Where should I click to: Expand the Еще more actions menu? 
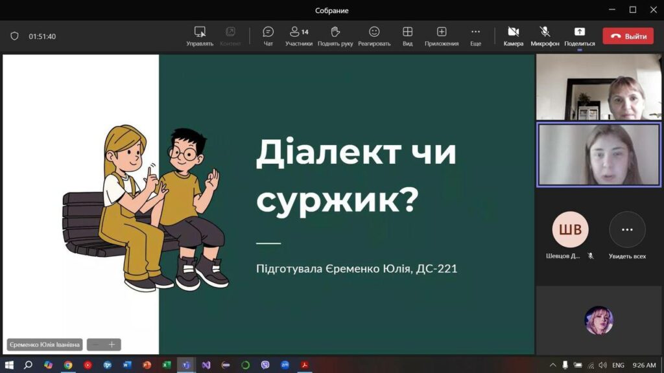[x=475, y=36]
